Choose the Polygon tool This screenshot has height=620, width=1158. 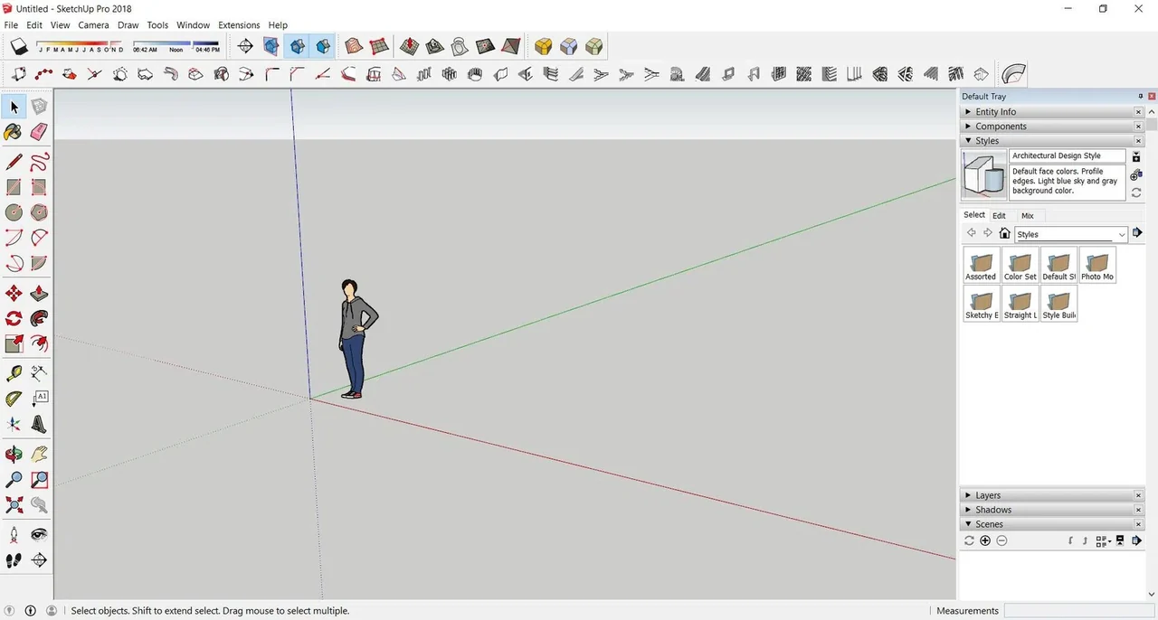(39, 212)
